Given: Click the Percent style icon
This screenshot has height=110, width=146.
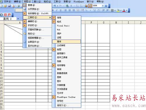Looking at the screenshot, I should [86, 10].
